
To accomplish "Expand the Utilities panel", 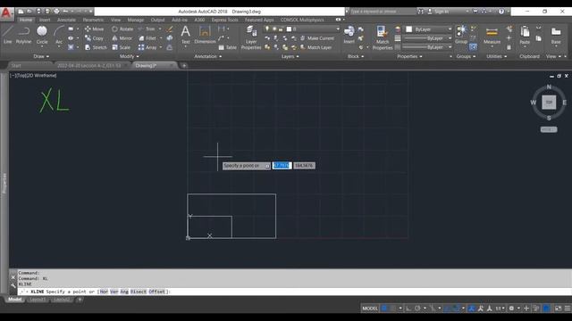I will [x=496, y=56].
